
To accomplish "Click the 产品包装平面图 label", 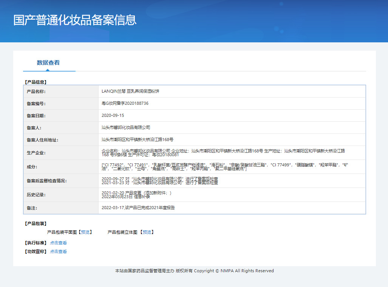I will pos(62,232).
